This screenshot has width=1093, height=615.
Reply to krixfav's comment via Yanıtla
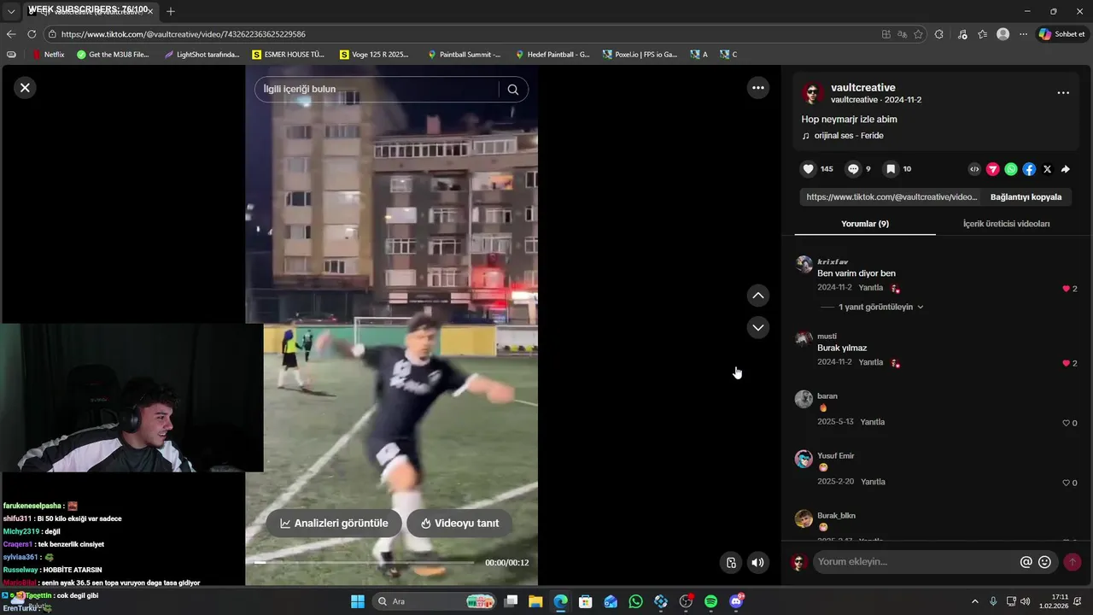871,288
